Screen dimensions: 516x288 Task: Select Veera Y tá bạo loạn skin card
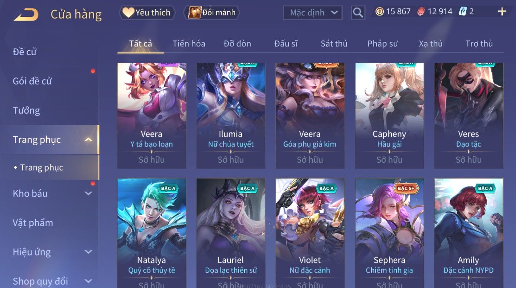pyautogui.click(x=152, y=115)
